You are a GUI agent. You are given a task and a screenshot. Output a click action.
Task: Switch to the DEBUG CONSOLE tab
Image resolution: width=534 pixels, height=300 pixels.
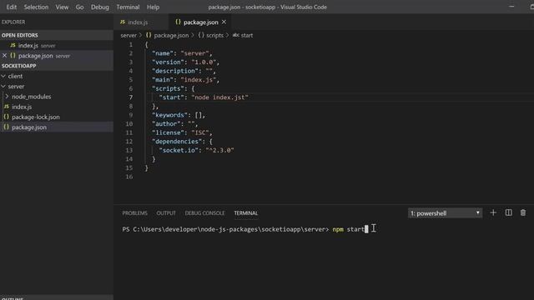[x=204, y=213]
